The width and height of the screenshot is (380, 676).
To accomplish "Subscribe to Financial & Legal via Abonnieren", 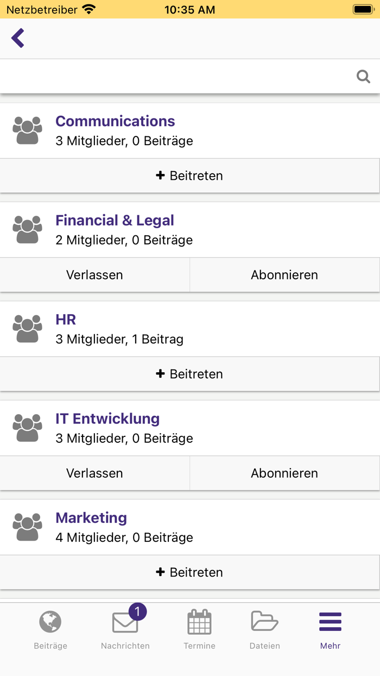I will [284, 275].
